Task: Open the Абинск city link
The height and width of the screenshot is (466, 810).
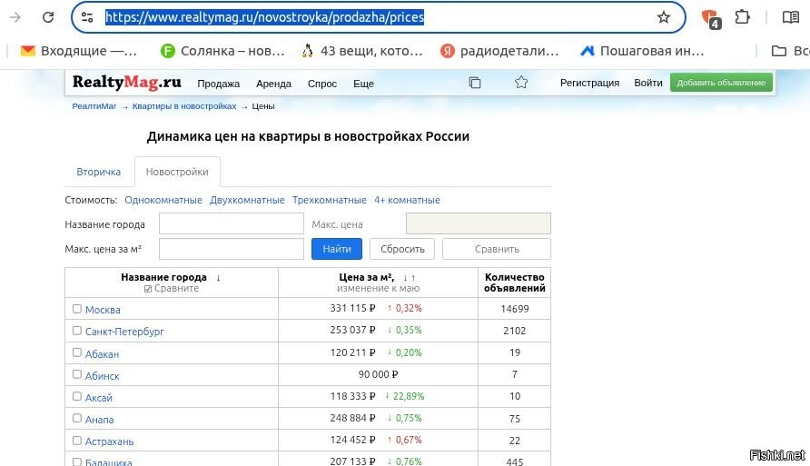Action: [103, 375]
